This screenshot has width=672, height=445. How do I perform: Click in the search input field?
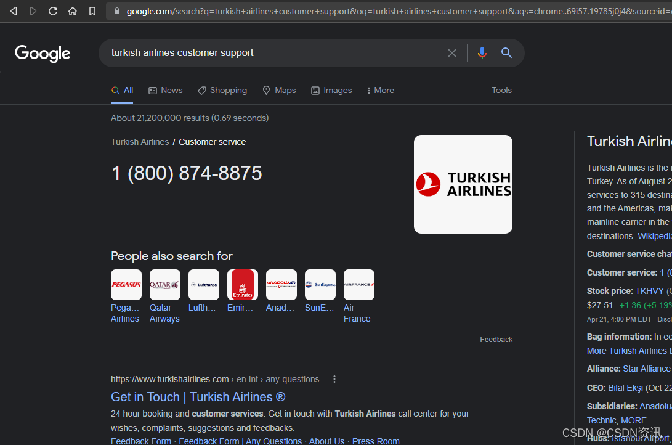tap(274, 53)
